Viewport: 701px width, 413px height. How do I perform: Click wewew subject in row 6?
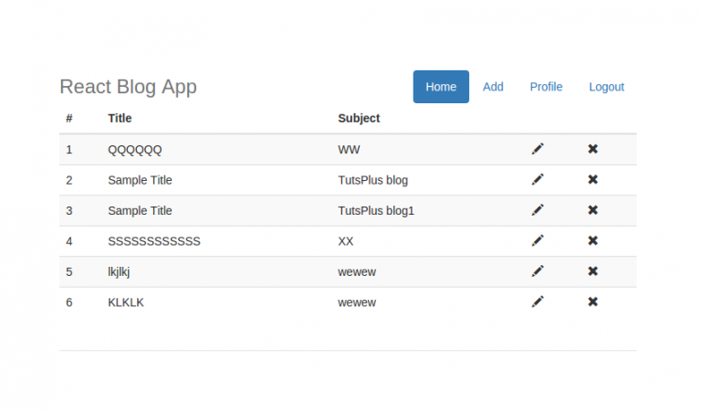point(357,302)
